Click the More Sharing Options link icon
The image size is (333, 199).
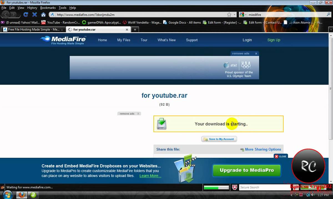pos(242,150)
